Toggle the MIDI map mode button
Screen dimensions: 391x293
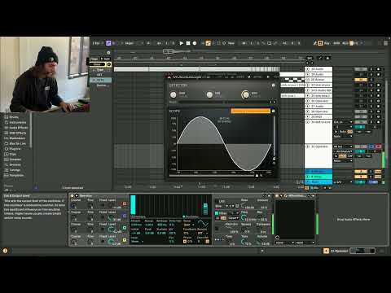pos(336,43)
